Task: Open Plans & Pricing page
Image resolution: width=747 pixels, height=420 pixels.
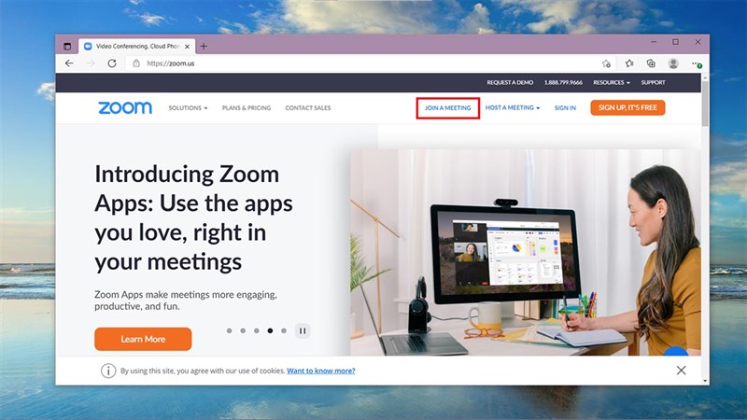Action: point(247,108)
